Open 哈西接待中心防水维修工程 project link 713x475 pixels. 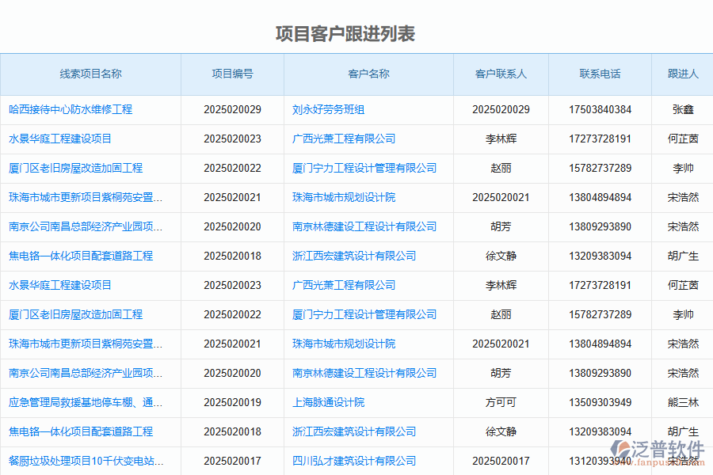coord(71,109)
